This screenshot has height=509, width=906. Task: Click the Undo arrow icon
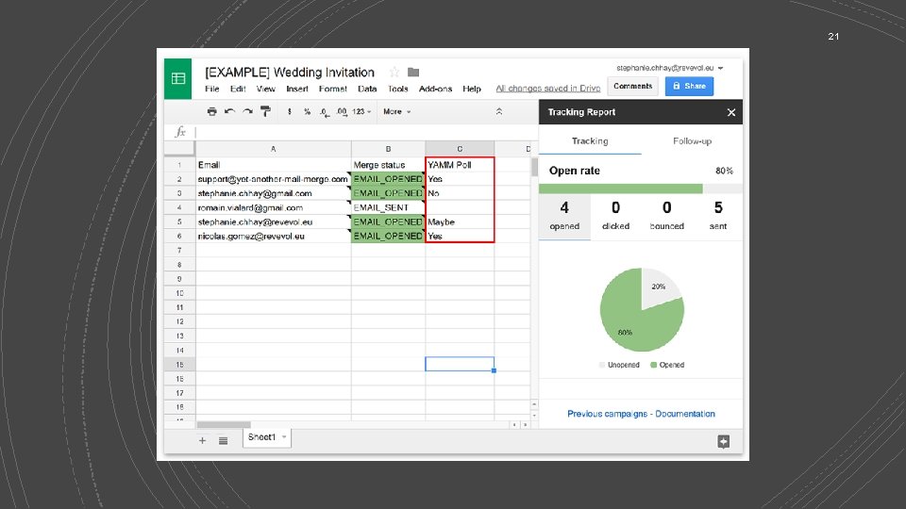coord(229,111)
